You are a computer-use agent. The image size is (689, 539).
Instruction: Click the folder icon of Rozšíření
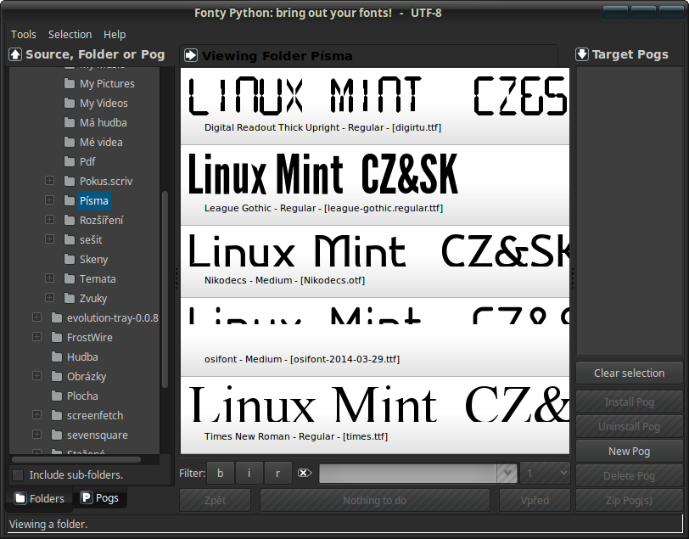[x=70, y=220]
